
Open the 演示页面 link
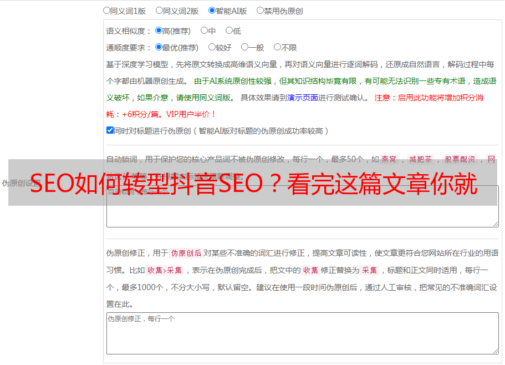(303, 98)
